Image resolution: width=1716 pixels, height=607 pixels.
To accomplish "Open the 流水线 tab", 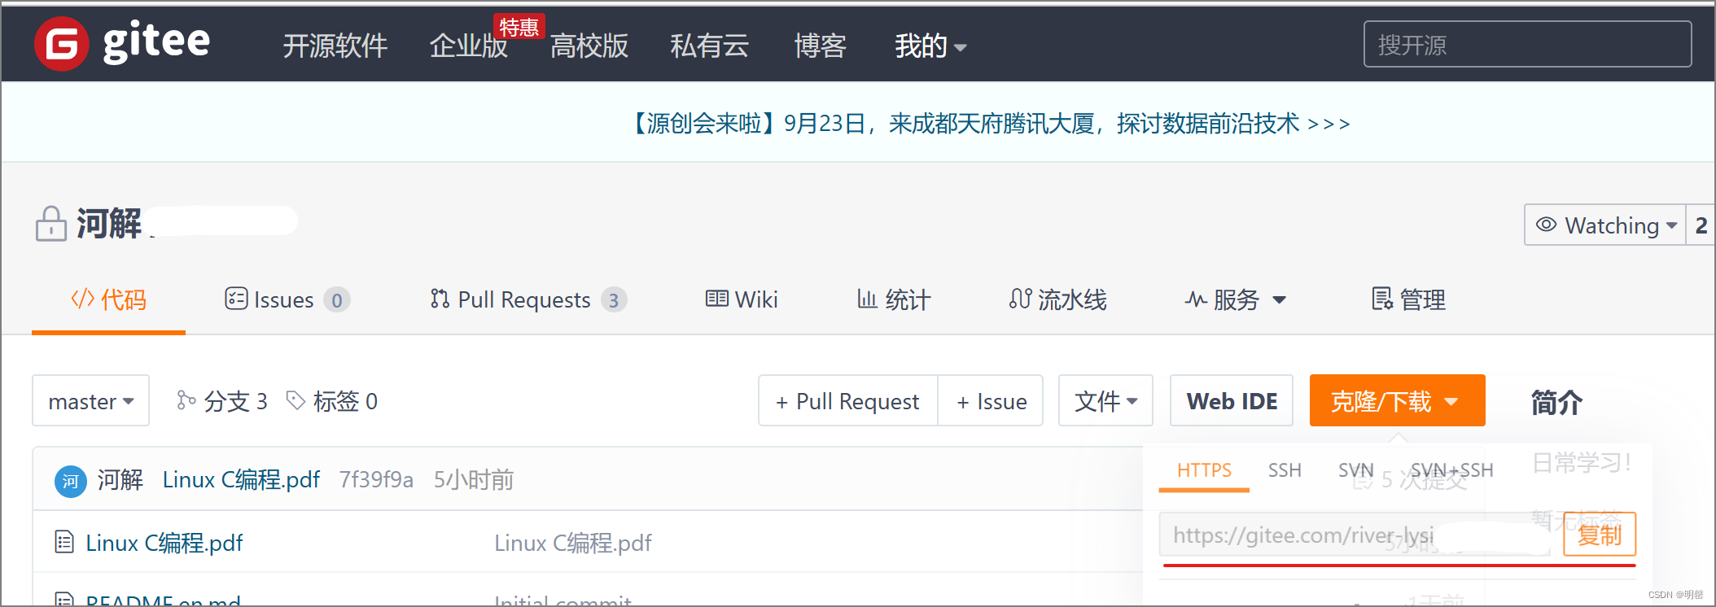I will 1057,299.
